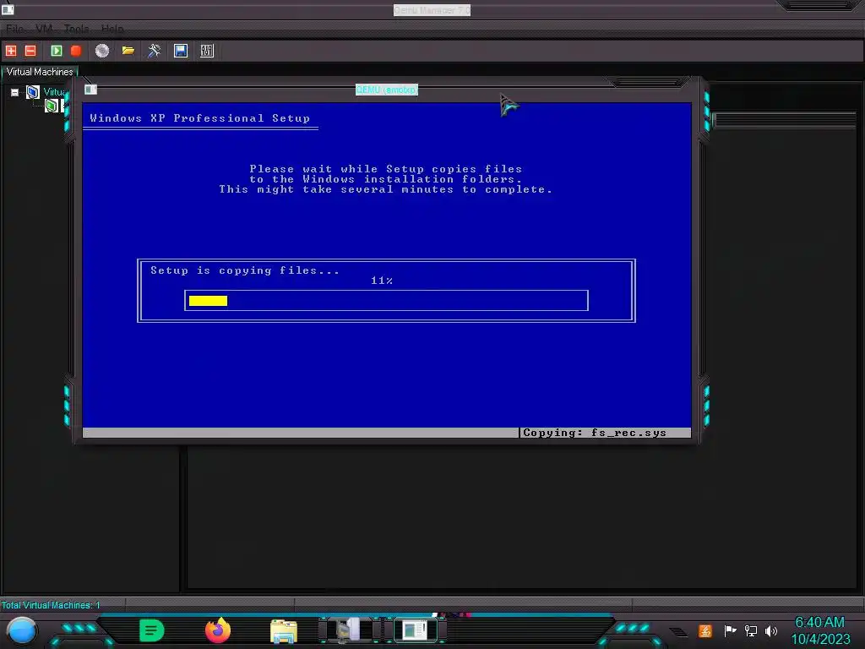The height and width of the screenshot is (649, 865).
Task: Click the CD disc icon in toolbar
Action: coord(102,51)
